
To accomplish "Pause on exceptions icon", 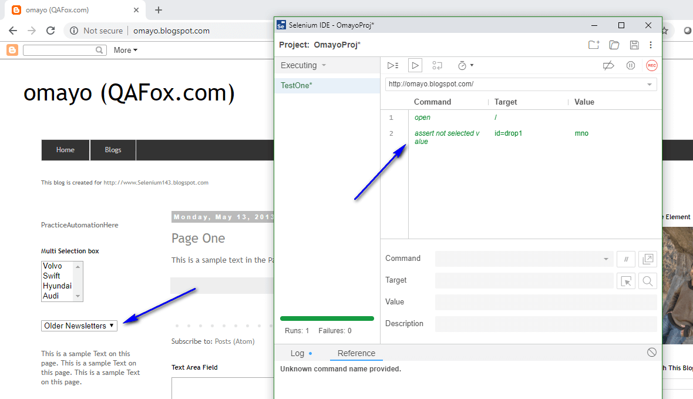I will click(631, 65).
